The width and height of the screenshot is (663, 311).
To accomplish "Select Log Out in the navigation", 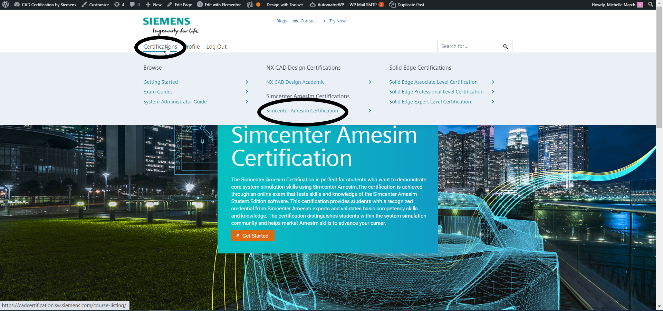I will 217,47.
